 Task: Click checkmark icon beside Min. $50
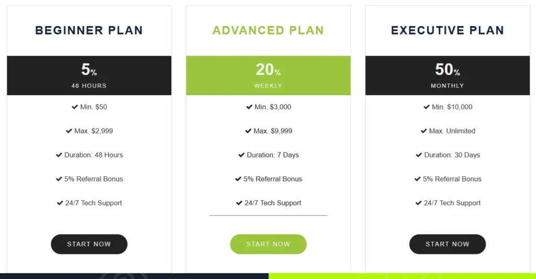[75, 107]
